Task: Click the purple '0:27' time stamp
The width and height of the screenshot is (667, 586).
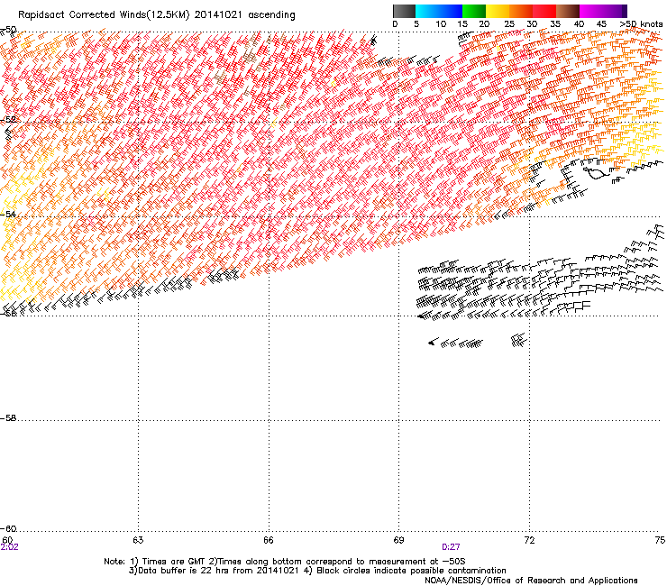Action: [451, 547]
